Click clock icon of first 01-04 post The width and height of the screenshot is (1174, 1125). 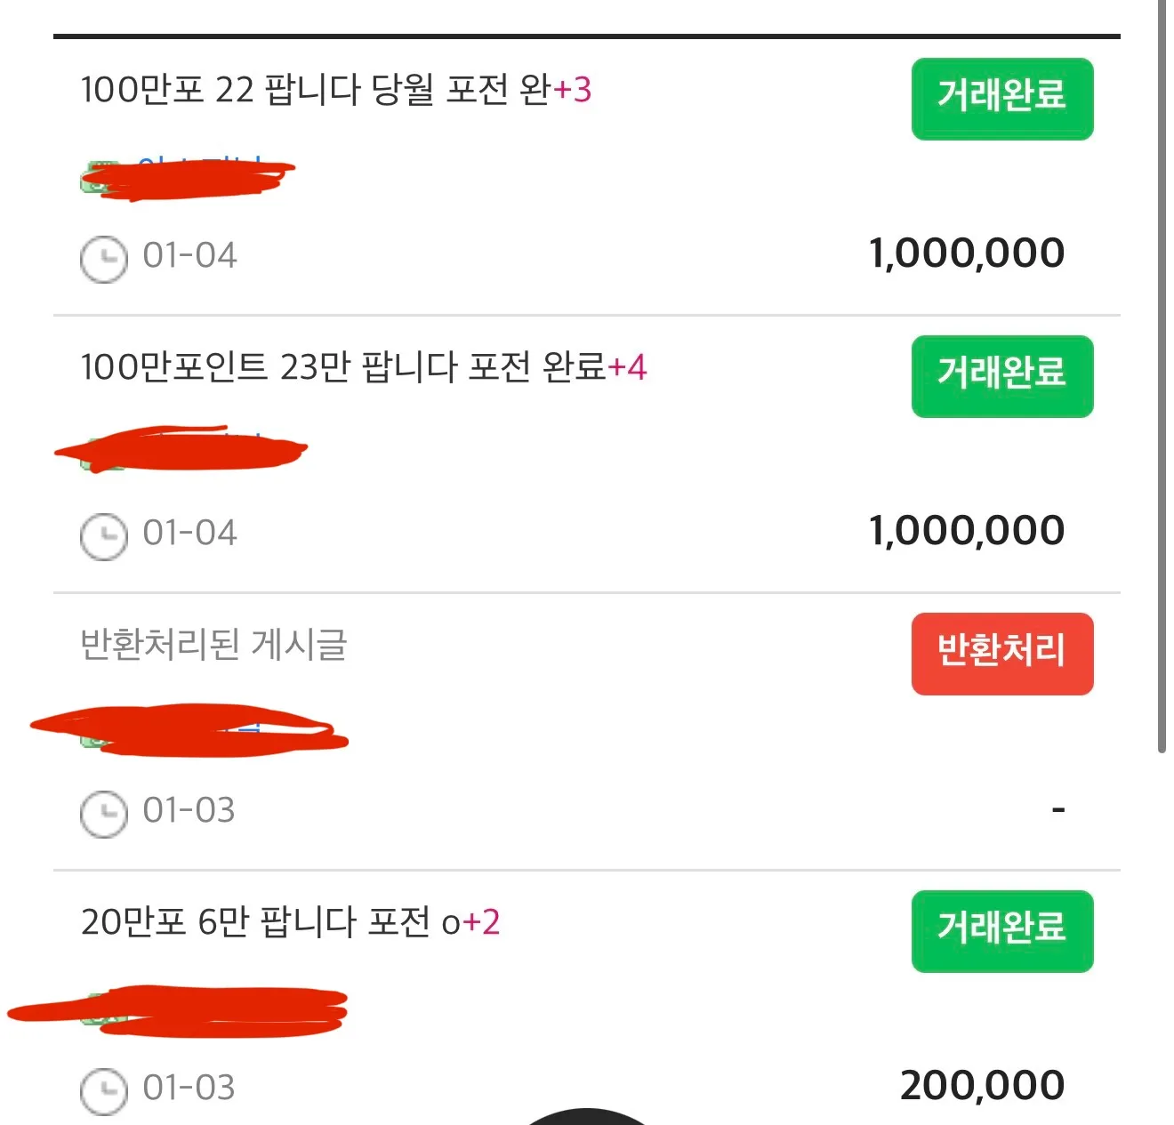104,259
